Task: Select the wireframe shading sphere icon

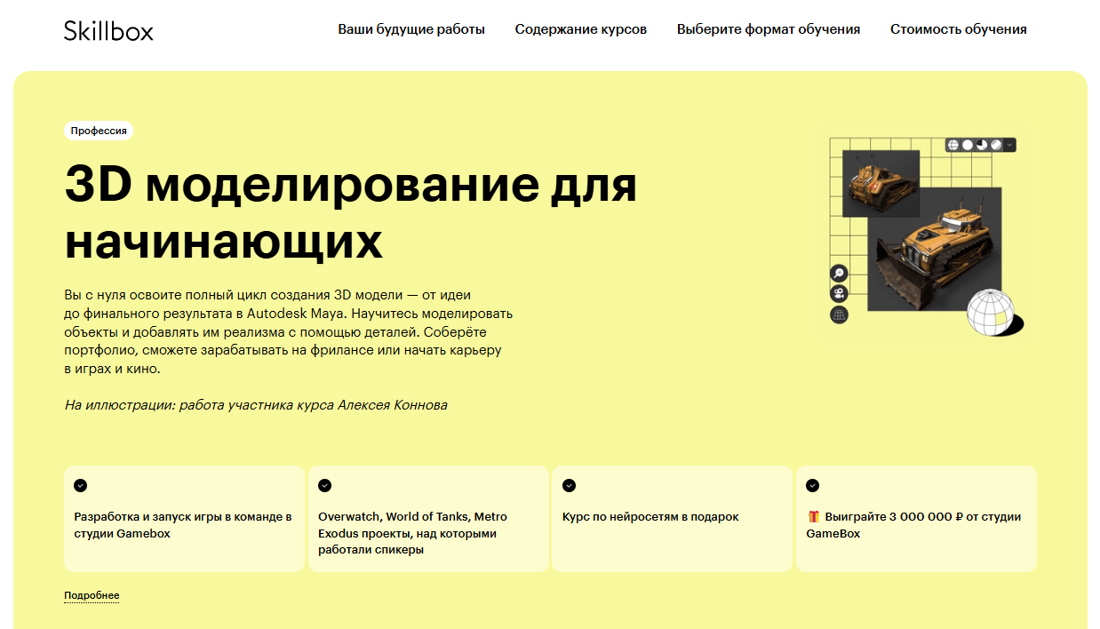Action: point(953,145)
